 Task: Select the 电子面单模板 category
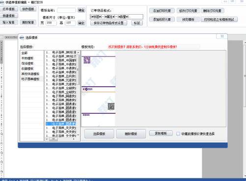pyautogui.click(x=32, y=79)
